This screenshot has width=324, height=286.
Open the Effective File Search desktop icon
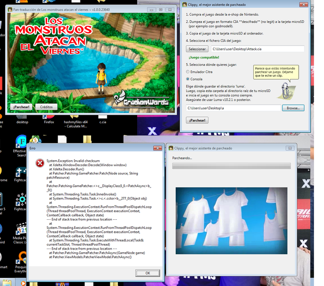(x=21, y=146)
